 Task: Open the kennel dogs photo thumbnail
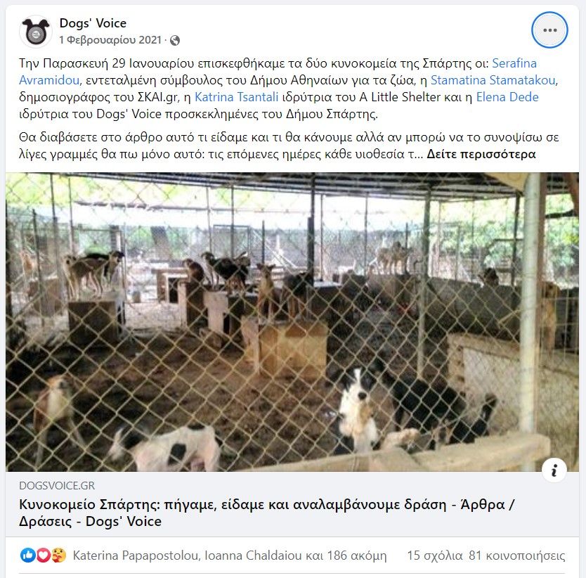click(292, 322)
